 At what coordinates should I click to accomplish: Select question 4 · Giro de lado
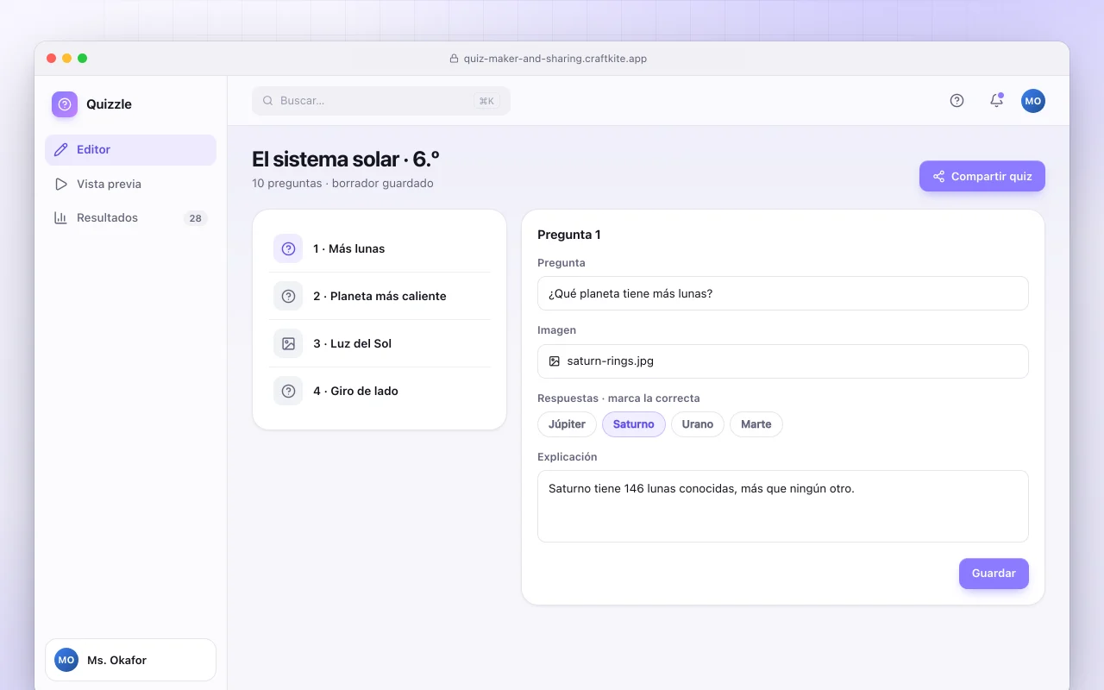(x=379, y=391)
